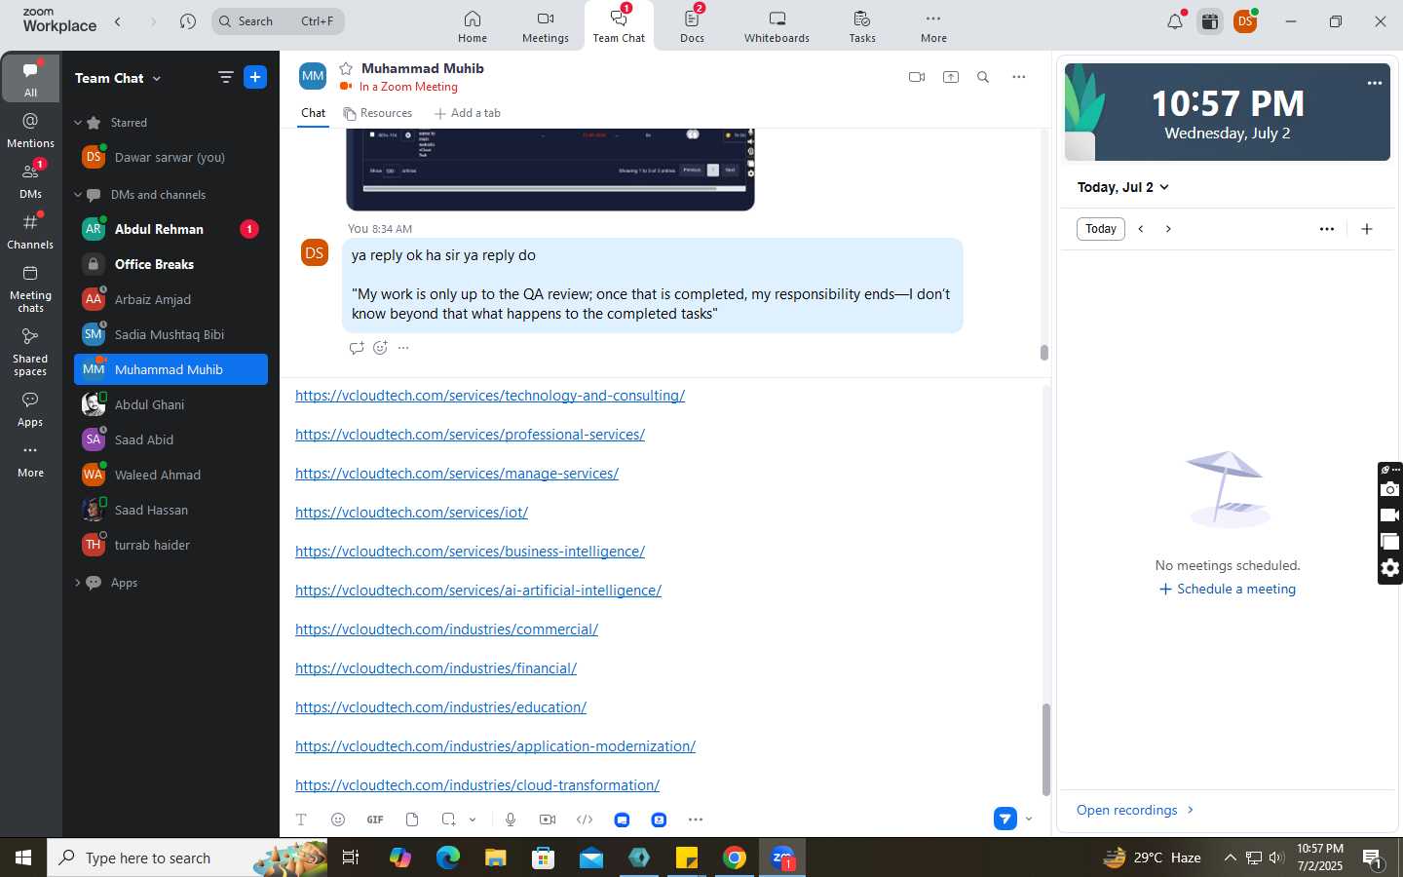Click the new chat plus button

tap(255, 77)
